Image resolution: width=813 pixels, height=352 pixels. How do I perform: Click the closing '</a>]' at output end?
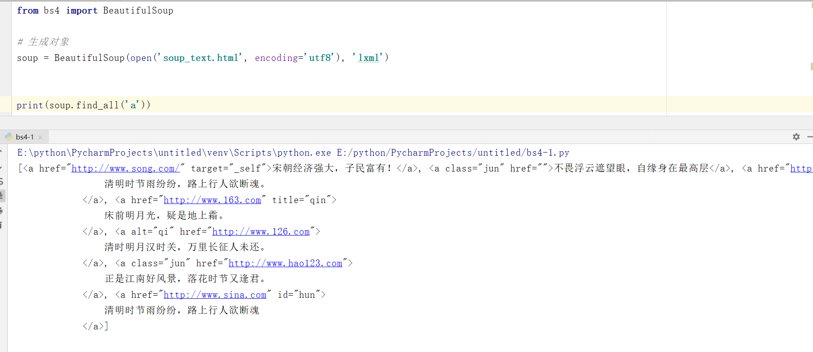(x=95, y=326)
